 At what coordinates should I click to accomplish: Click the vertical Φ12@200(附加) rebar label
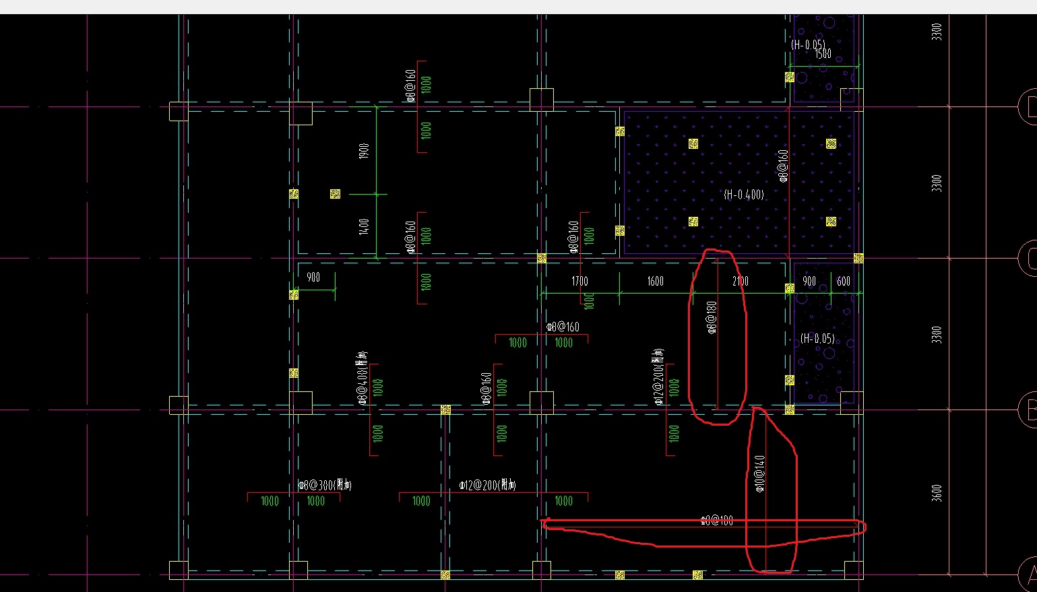pos(660,377)
